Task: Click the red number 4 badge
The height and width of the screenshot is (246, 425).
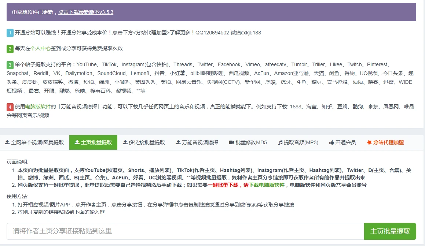Action: [x=10, y=107]
